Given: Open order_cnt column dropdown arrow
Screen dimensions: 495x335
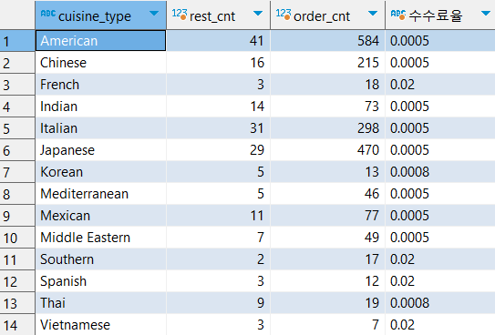Looking at the screenshot, I should coord(373,14).
